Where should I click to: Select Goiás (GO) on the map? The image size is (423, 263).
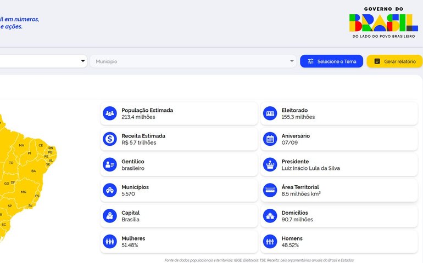7,184
